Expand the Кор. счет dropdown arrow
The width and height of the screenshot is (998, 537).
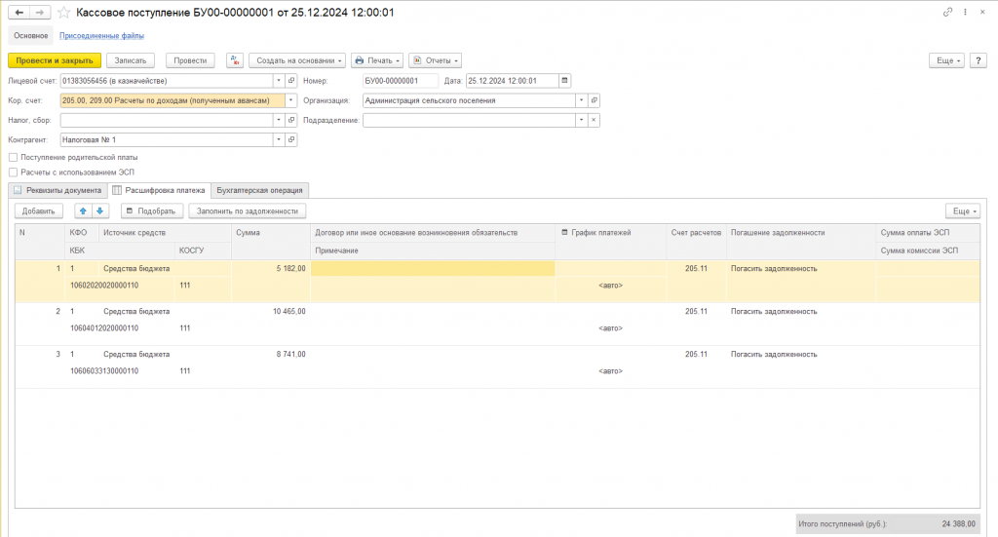pos(290,100)
